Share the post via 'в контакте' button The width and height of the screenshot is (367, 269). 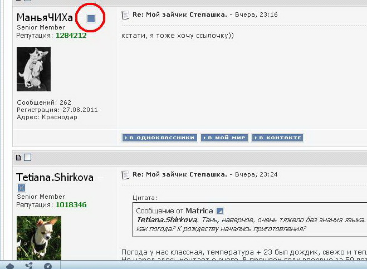click(277, 138)
